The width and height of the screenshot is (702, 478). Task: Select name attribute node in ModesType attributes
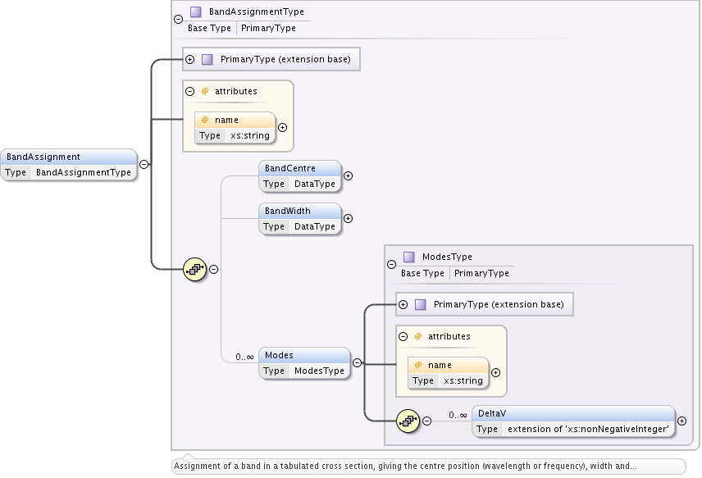click(x=448, y=373)
